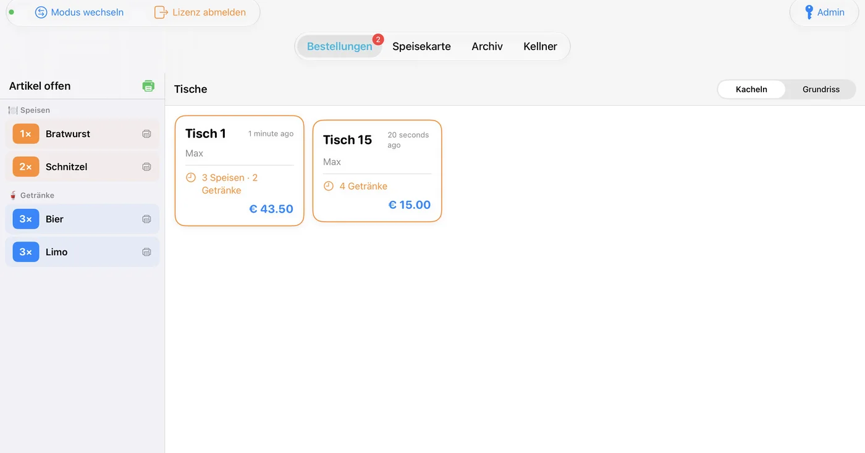Open the Tisch 15 order card
The image size is (865, 453).
[378, 171]
